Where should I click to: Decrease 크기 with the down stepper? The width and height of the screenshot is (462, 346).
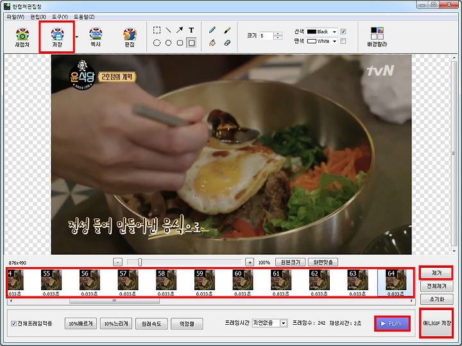click(278, 38)
